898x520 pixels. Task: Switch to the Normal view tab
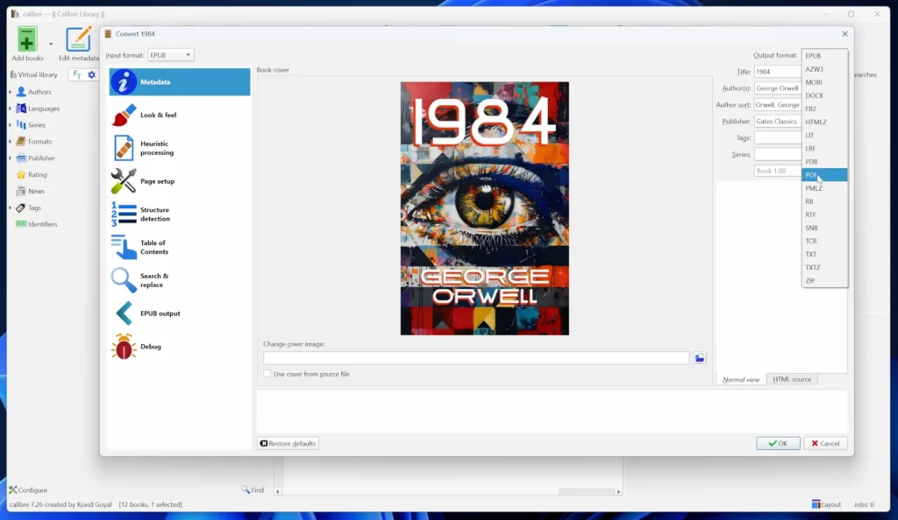[741, 379]
